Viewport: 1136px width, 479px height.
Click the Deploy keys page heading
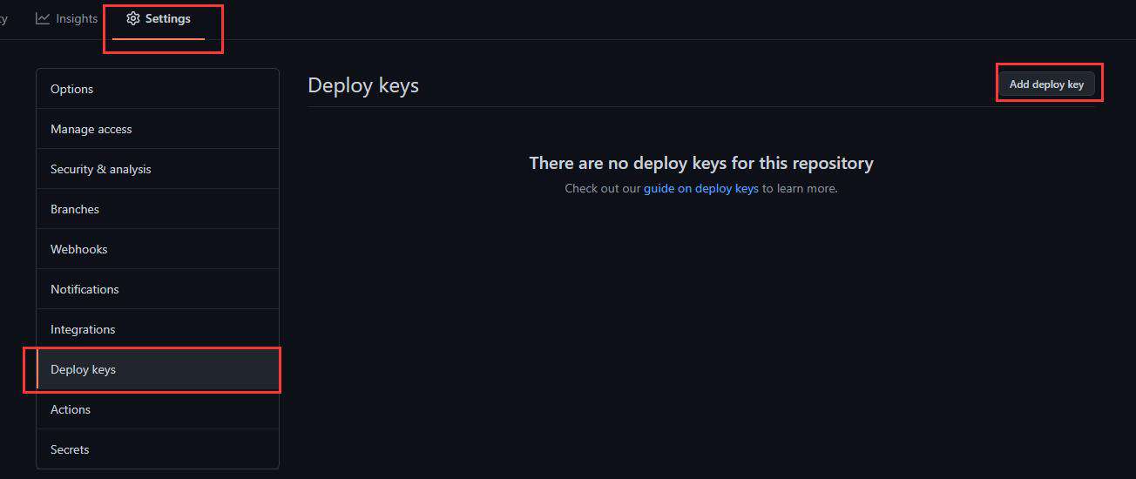click(x=363, y=85)
